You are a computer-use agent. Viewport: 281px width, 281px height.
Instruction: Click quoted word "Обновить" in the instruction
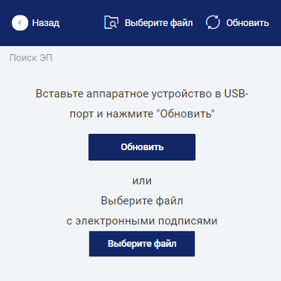(x=186, y=114)
